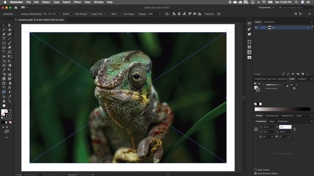Click Horizontal Align Left icon in control bar
The height and width of the screenshot is (176, 314).
(174, 14)
